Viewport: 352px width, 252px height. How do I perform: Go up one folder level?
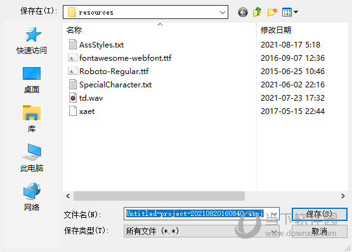[x=257, y=12]
